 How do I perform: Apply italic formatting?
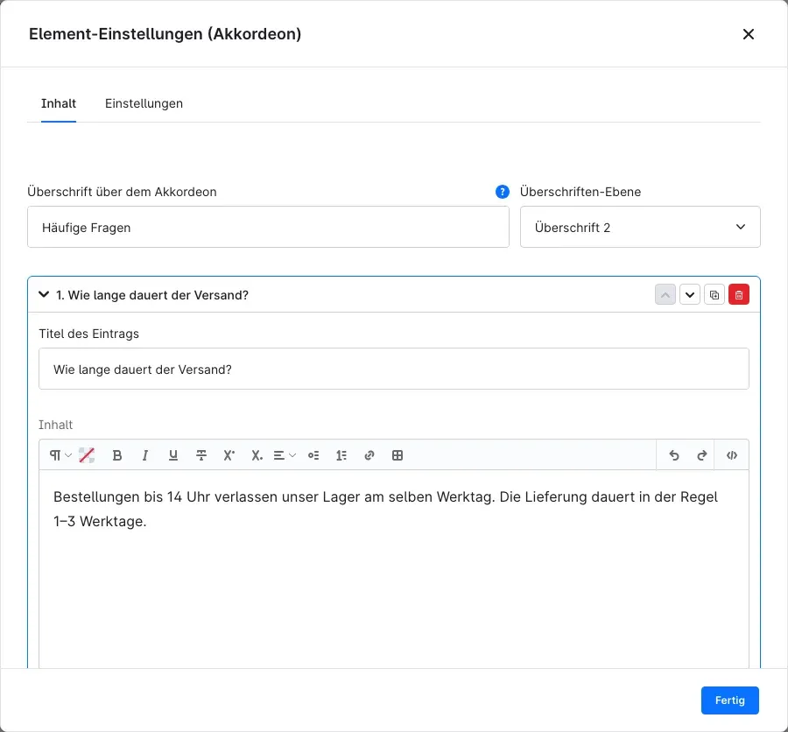coord(145,455)
